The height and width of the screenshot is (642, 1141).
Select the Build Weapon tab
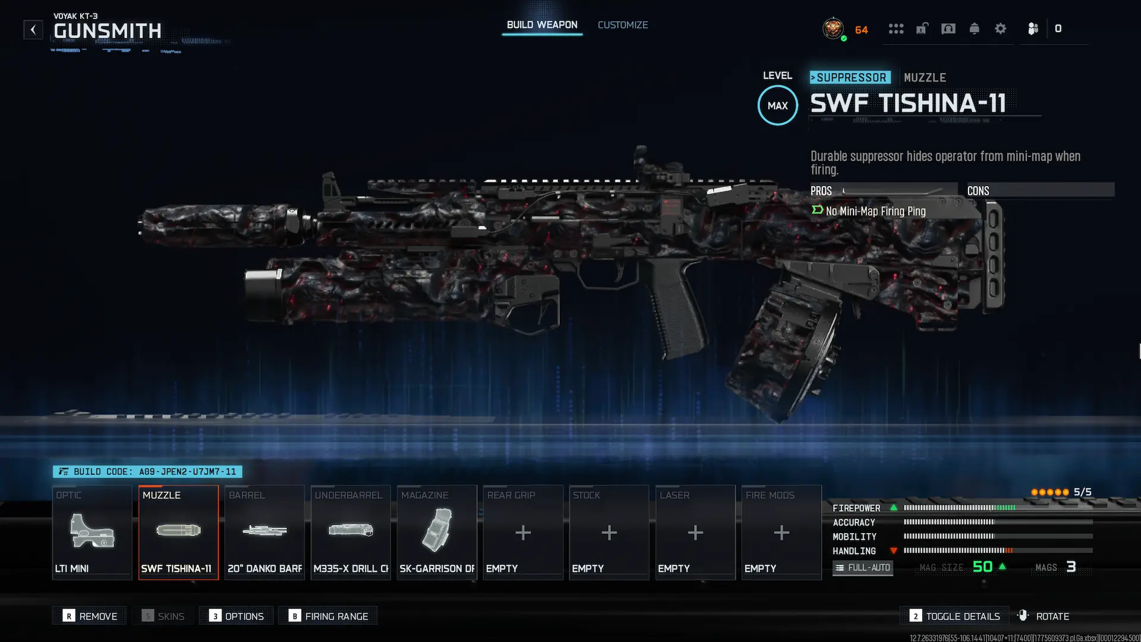click(542, 25)
